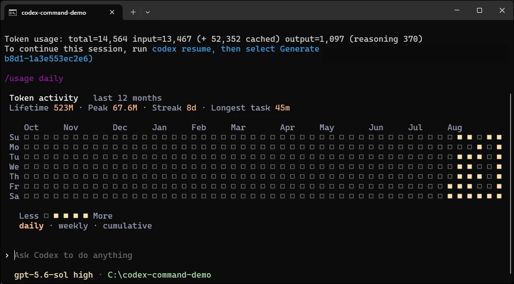
Task: Click the session id 'b8d1-1a3e553ec2e6)'
Action: point(49,58)
